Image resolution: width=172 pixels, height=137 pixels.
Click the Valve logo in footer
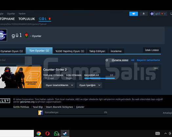5,101
